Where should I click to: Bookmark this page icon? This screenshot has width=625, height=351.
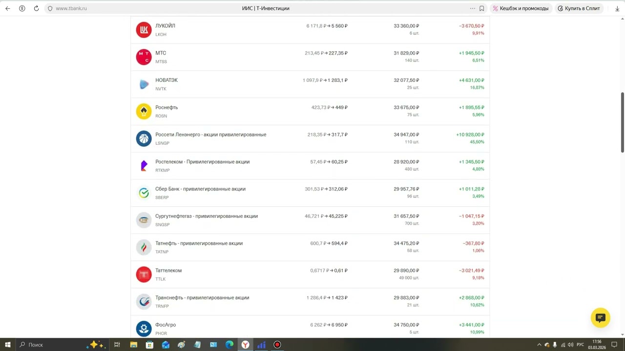481,8
